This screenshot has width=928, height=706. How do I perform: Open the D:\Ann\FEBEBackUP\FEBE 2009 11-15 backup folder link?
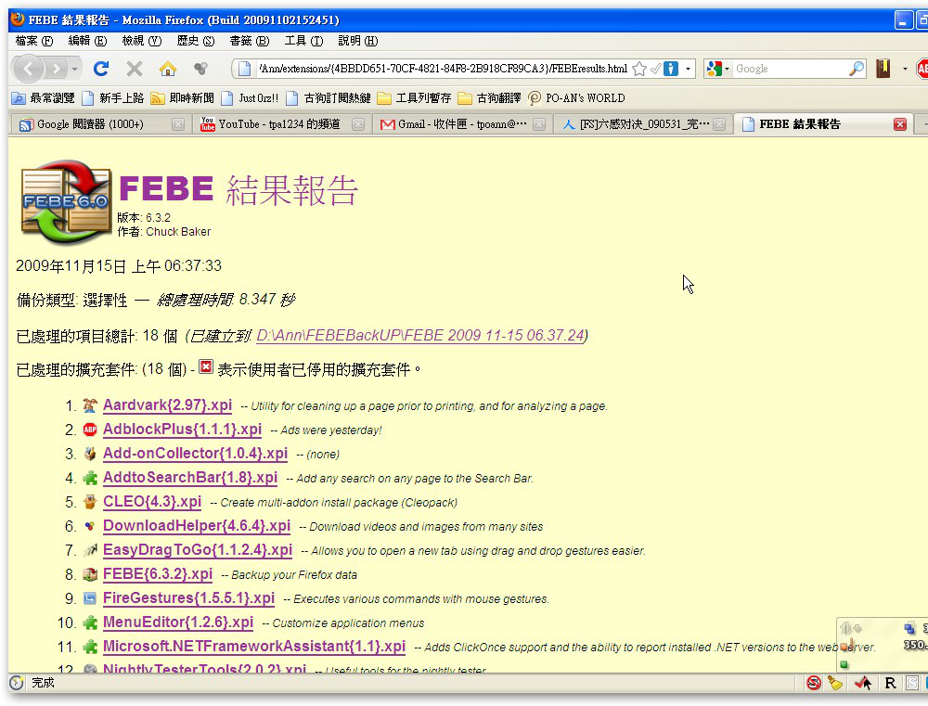420,336
